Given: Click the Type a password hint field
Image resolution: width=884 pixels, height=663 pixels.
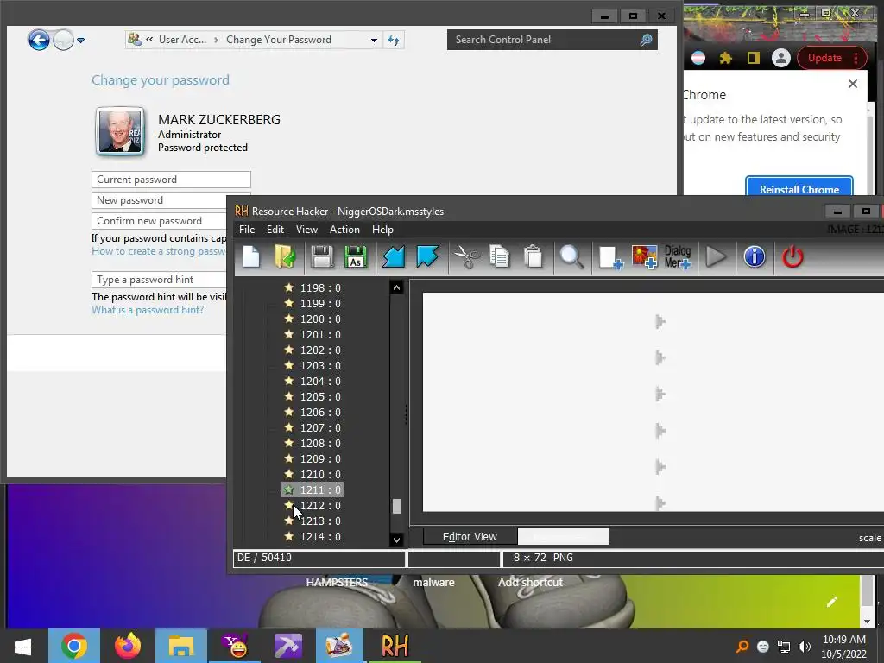Looking at the screenshot, I should 160,280.
